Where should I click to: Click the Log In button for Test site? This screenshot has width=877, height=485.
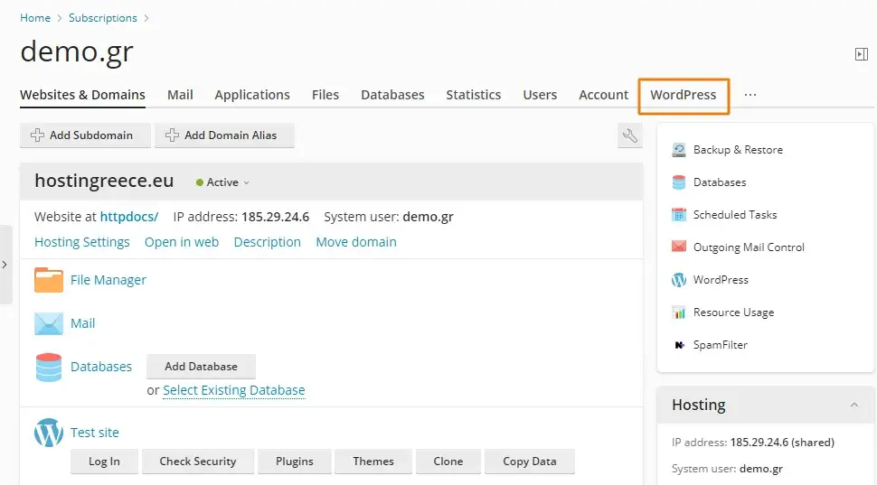(x=104, y=462)
